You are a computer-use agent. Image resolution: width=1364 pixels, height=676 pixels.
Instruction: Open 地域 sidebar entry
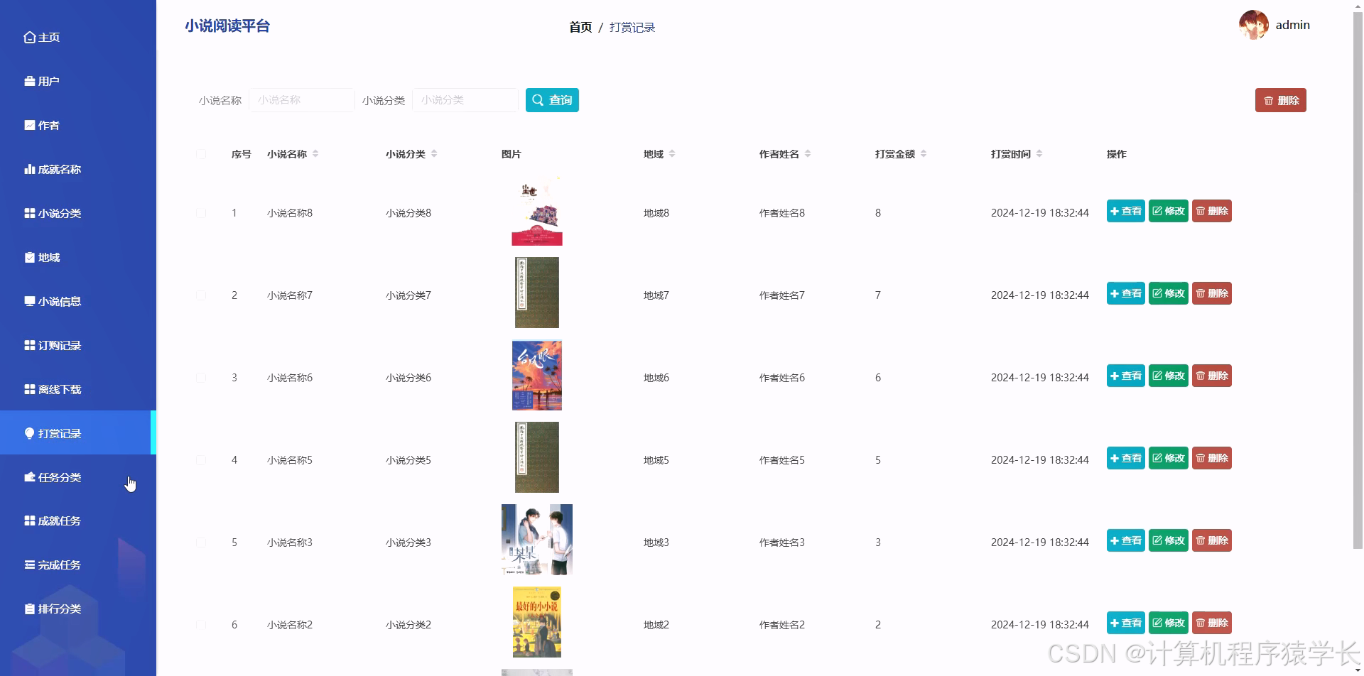pyautogui.click(x=78, y=257)
